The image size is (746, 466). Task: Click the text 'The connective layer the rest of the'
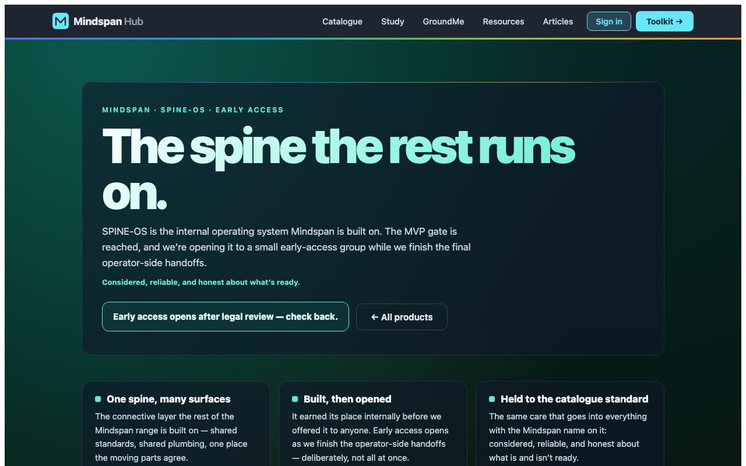pos(164,416)
